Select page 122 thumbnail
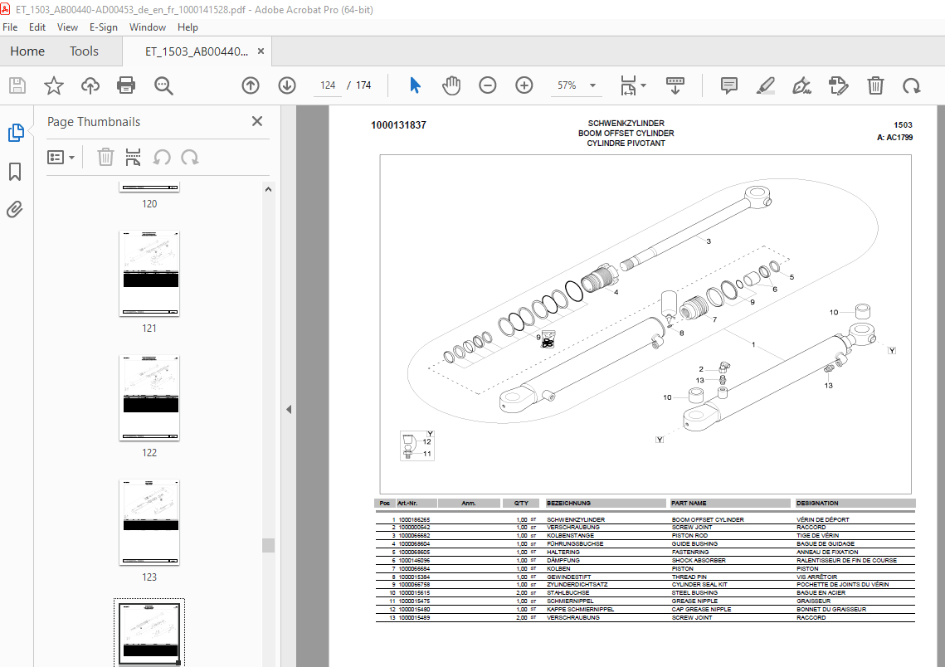Screen dimensions: 945x667 tap(149, 398)
